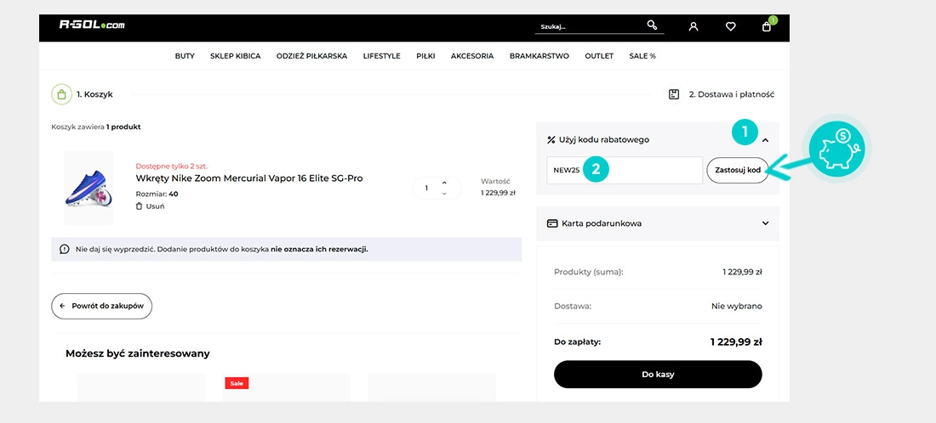Click the red Sale badge
The image size is (936, 423).
[x=237, y=383]
